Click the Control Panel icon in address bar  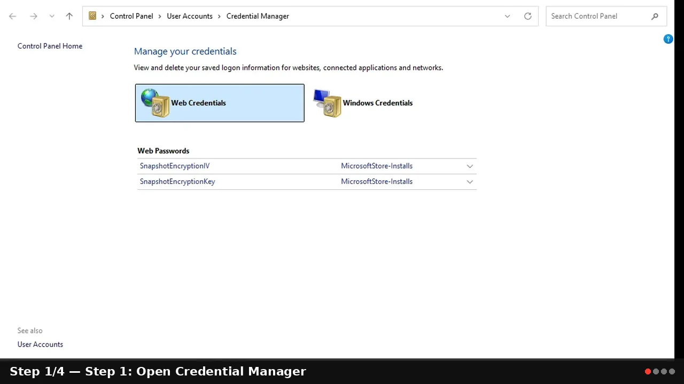coord(92,16)
